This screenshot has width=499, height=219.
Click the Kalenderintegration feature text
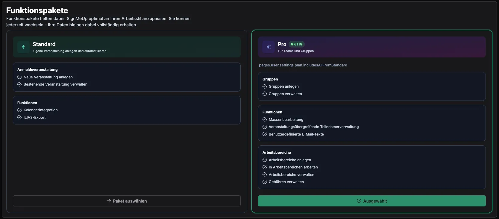coord(41,110)
